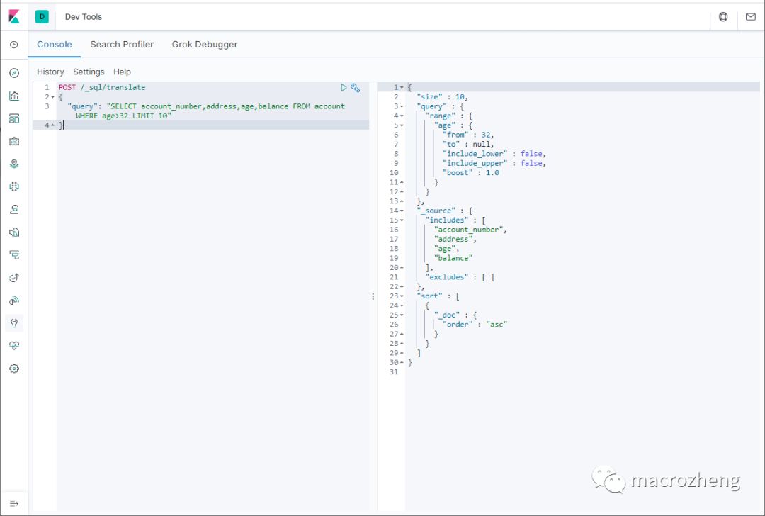
Task: Open Management gear in the sidebar
Action: tap(14, 369)
